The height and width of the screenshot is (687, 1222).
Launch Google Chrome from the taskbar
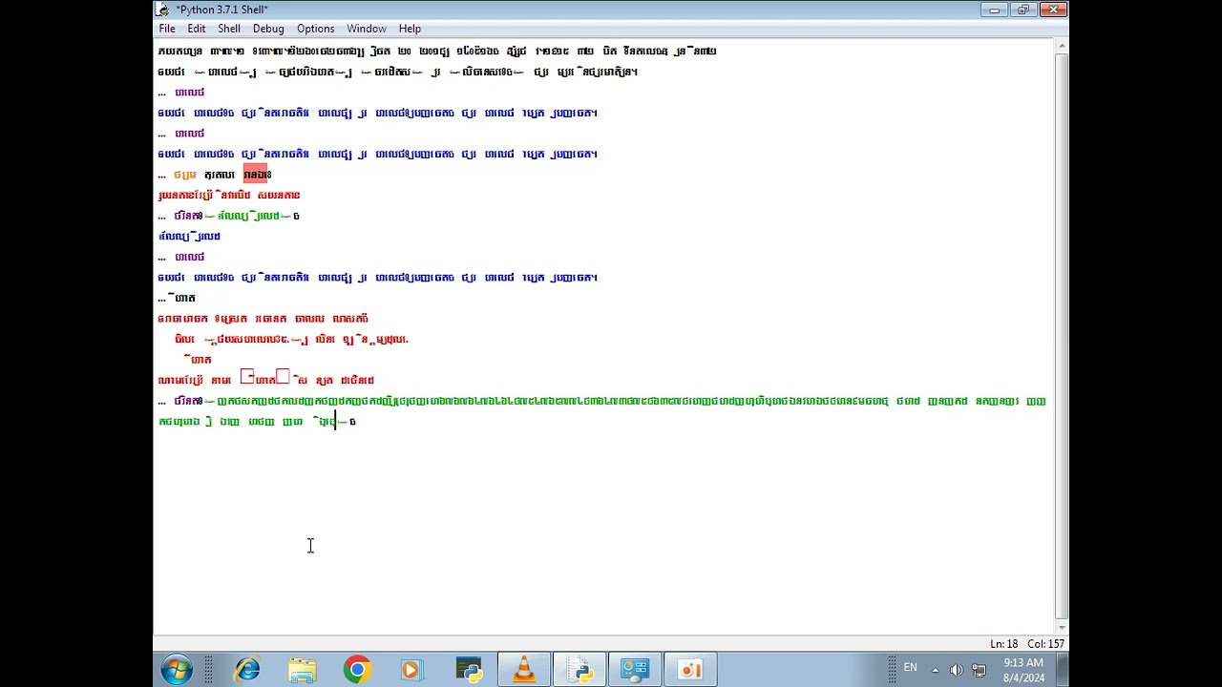[x=357, y=670]
